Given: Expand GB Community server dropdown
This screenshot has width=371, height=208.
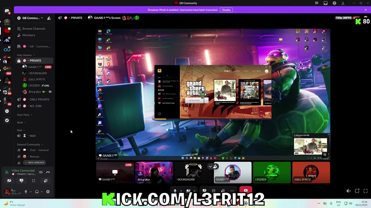Looking at the screenshot, I should click(x=42, y=18).
